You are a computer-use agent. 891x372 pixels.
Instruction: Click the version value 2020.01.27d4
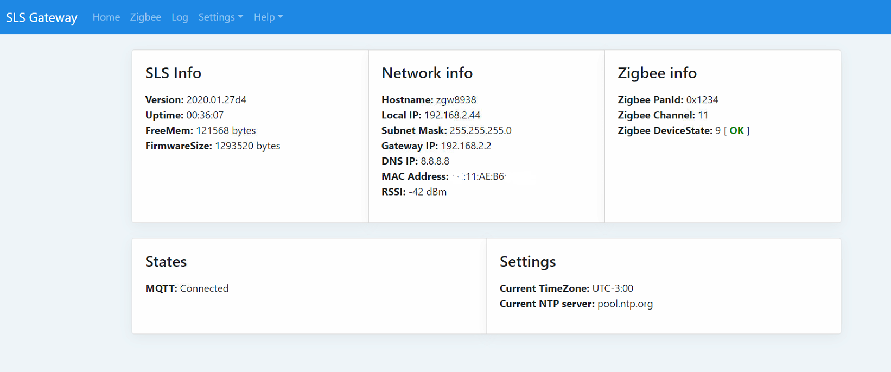pyautogui.click(x=216, y=100)
